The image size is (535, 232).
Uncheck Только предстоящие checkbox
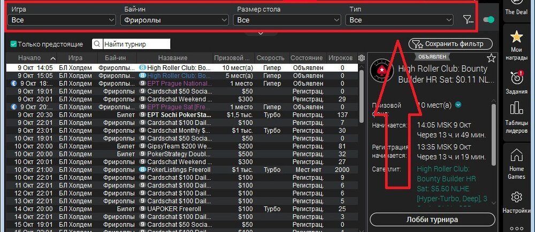click(14, 44)
